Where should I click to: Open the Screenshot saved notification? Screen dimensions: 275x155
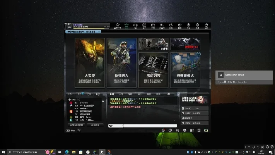pos(244,77)
